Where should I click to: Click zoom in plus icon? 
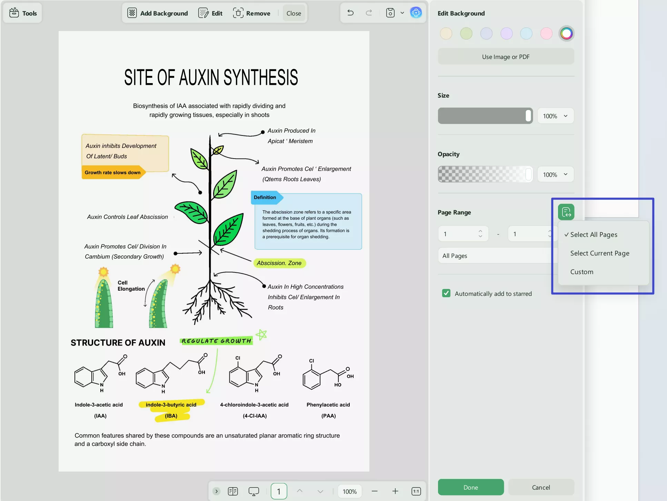tap(395, 491)
